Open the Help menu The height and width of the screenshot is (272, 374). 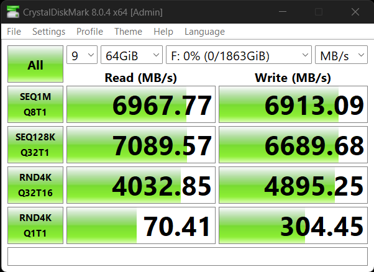coord(163,32)
